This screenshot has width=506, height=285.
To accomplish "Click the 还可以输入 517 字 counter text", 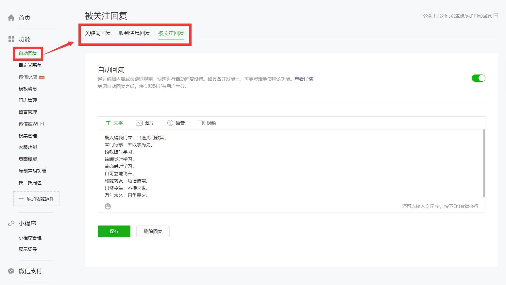I will point(421,206).
